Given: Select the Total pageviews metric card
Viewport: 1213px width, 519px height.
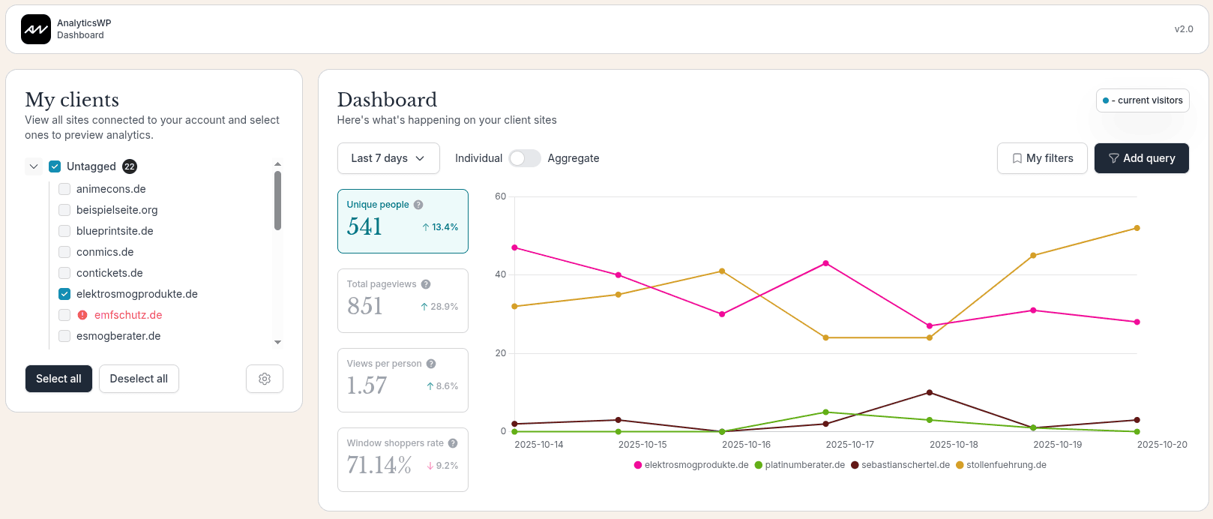Looking at the screenshot, I should (403, 301).
